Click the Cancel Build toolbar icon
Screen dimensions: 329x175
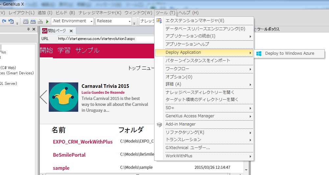click(x=40, y=21)
